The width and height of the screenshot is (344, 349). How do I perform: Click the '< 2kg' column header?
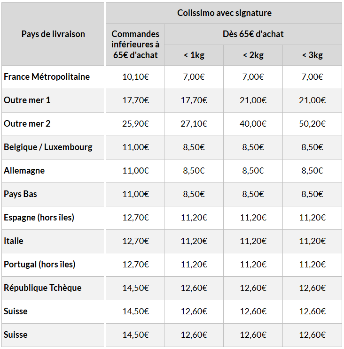[x=253, y=55]
